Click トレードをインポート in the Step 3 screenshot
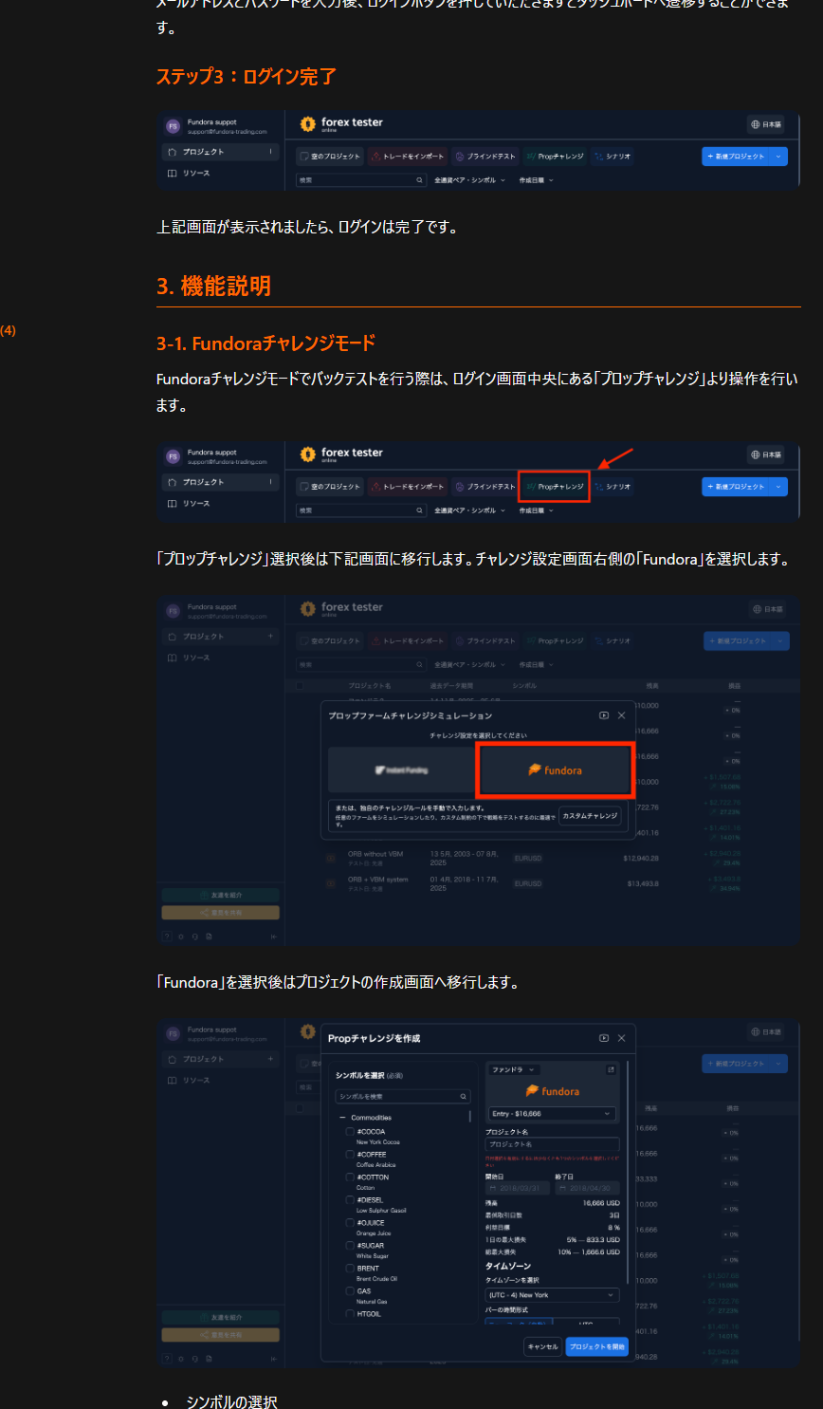The image size is (823, 1409). (407, 157)
